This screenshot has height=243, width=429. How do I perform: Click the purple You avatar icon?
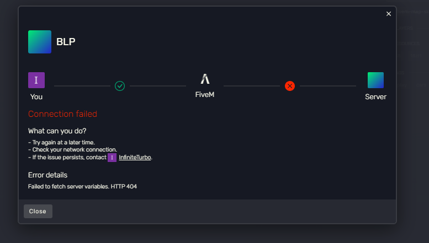[36, 80]
